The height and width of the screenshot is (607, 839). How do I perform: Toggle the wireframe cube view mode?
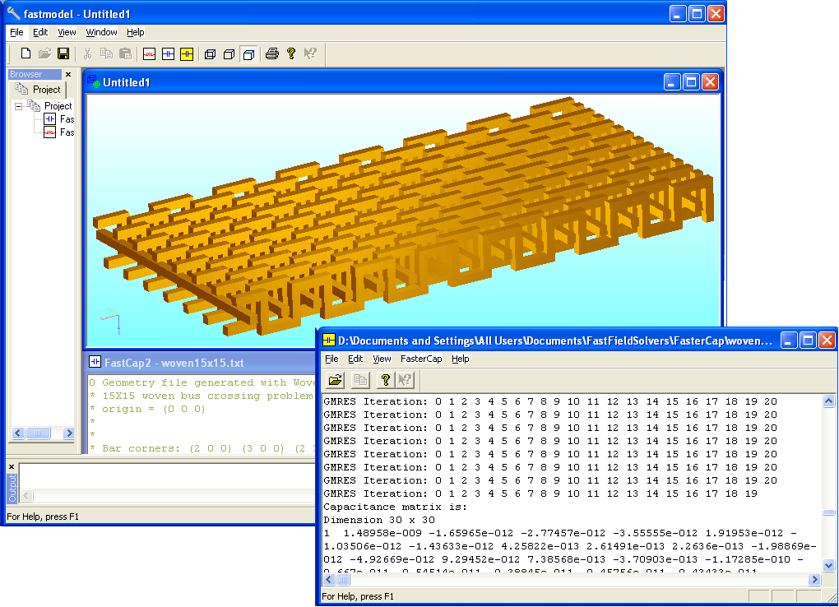pyautogui.click(x=210, y=54)
